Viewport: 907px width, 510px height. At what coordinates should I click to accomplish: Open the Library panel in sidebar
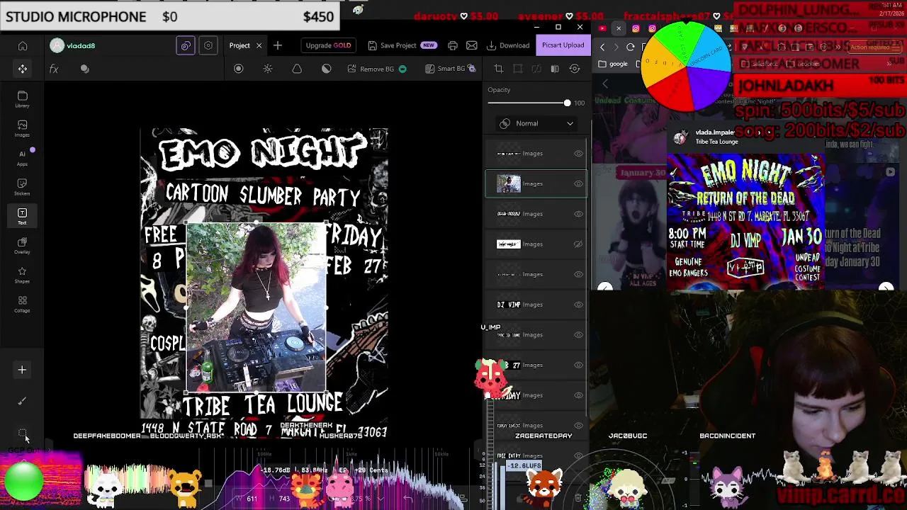coord(22,99)
